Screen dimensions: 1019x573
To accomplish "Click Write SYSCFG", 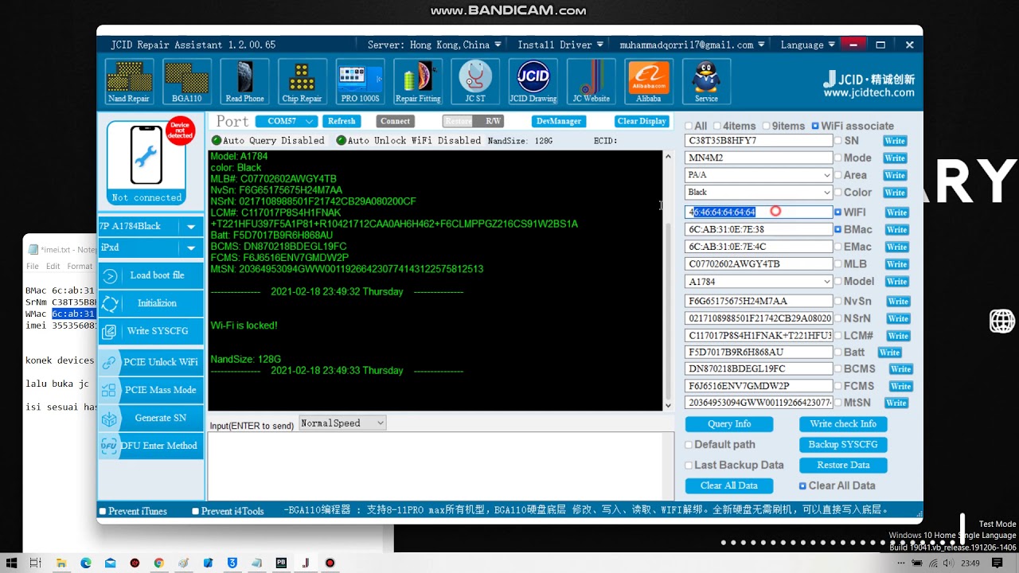I will pyautogui.click(x=151, y=331).
